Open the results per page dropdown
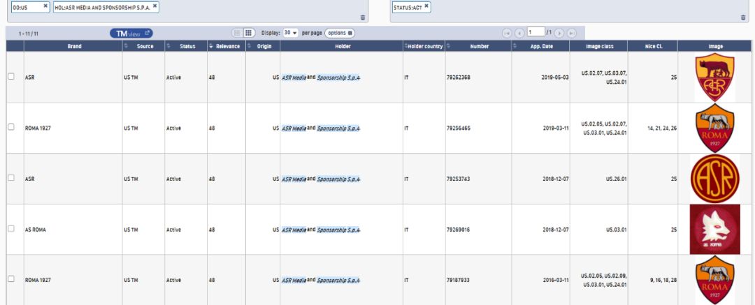The height and width of the screenshot is (305, 755). pyautogui.click(x=291, y=33)
